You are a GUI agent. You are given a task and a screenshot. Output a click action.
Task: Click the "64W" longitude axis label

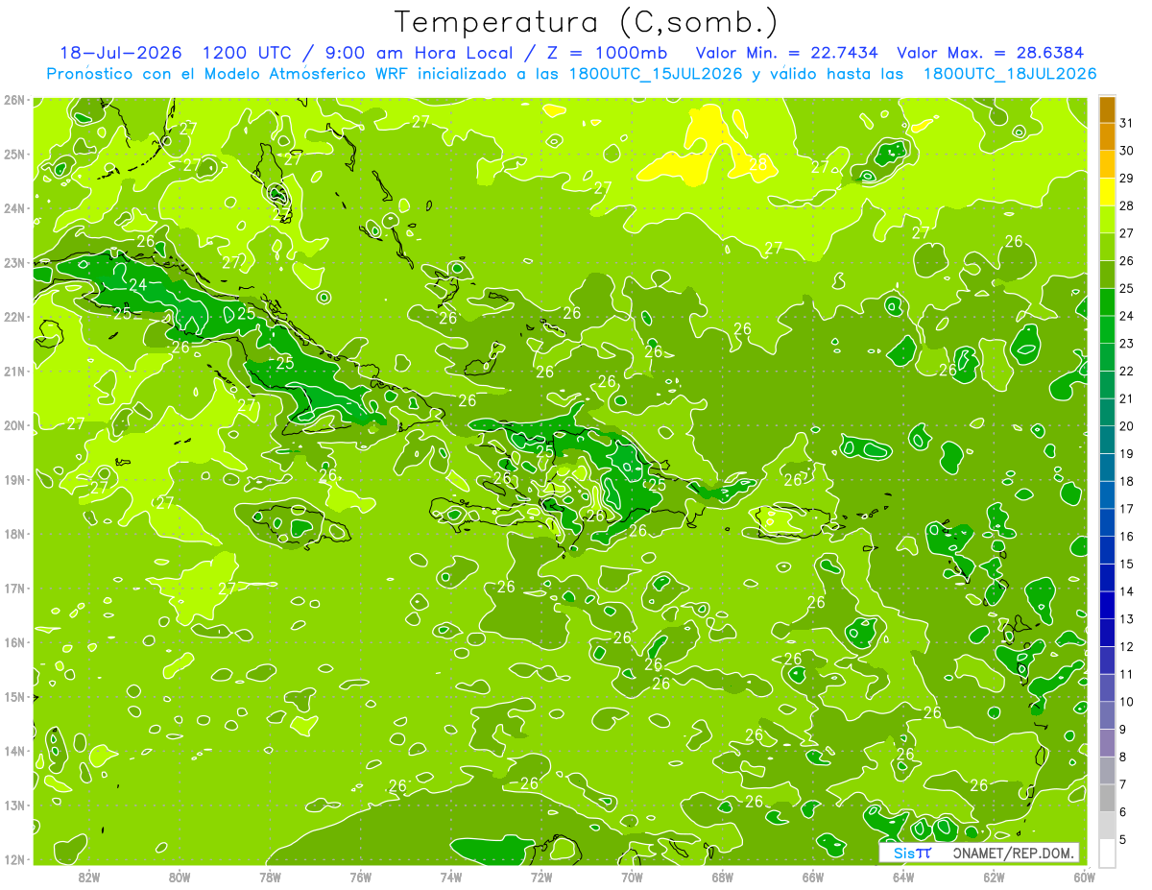click(x=903, y=877)
